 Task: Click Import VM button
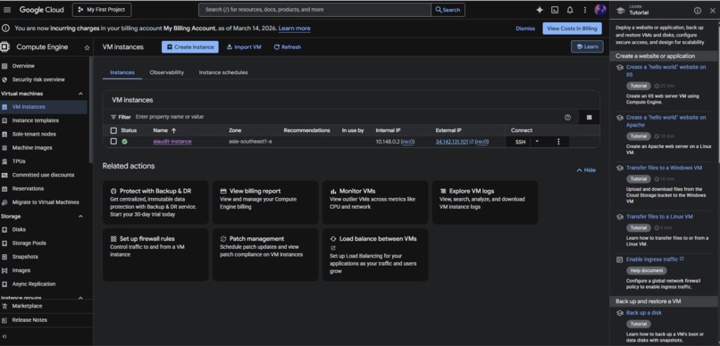(244, 47)
